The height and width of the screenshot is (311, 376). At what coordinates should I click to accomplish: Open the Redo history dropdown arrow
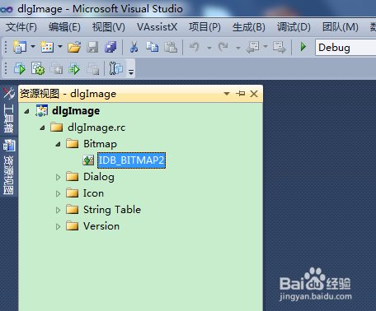tap(238, 48)
